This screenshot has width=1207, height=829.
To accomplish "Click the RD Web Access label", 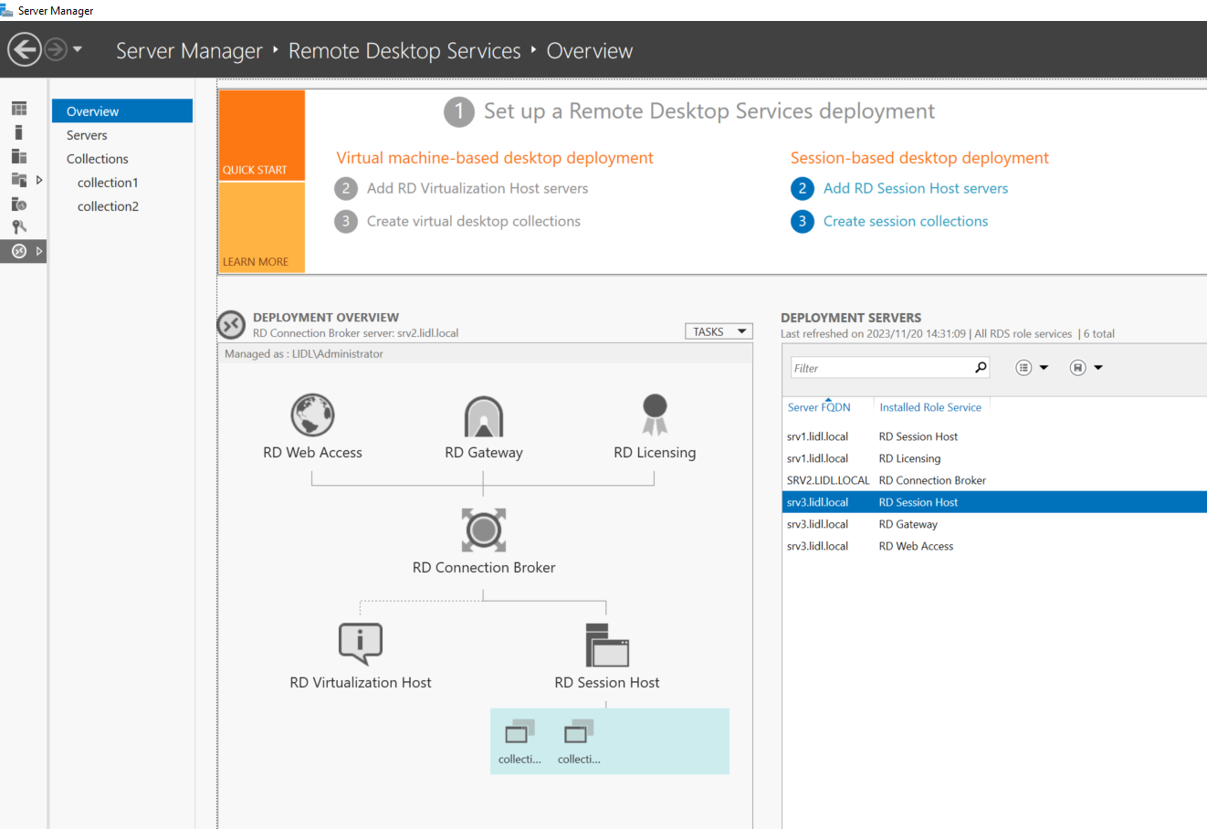I will point(312,453).
